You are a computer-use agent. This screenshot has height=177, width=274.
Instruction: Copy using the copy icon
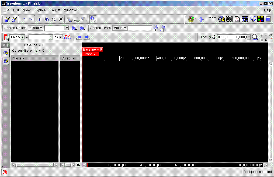click(x=47, y=19)
